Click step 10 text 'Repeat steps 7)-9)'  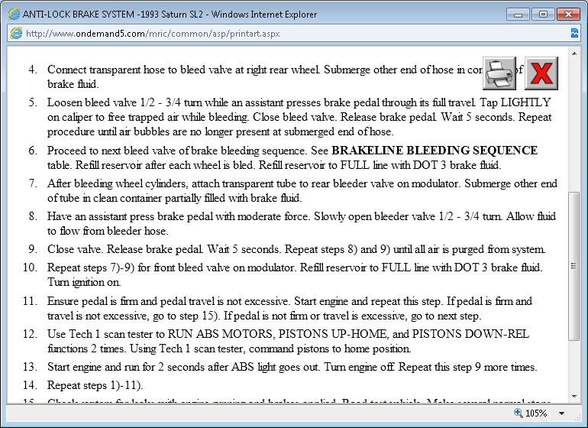point(91,267)
